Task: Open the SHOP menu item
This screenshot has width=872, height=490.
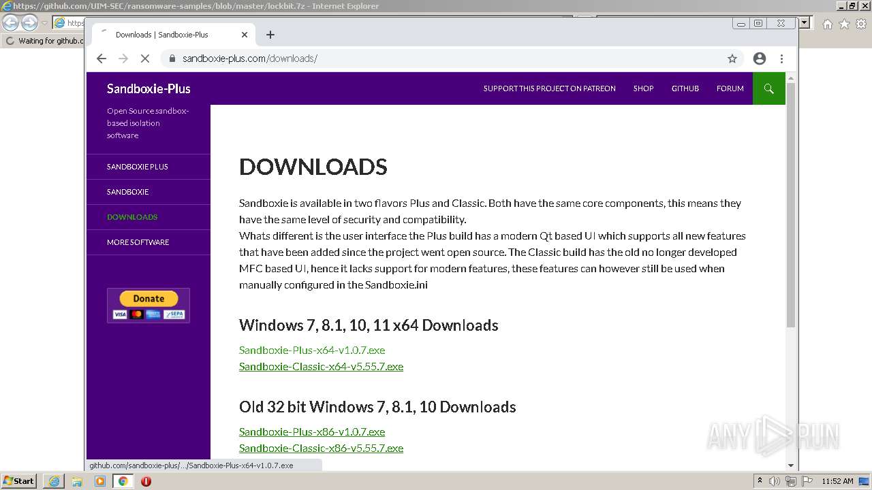Action: [643, 88]
